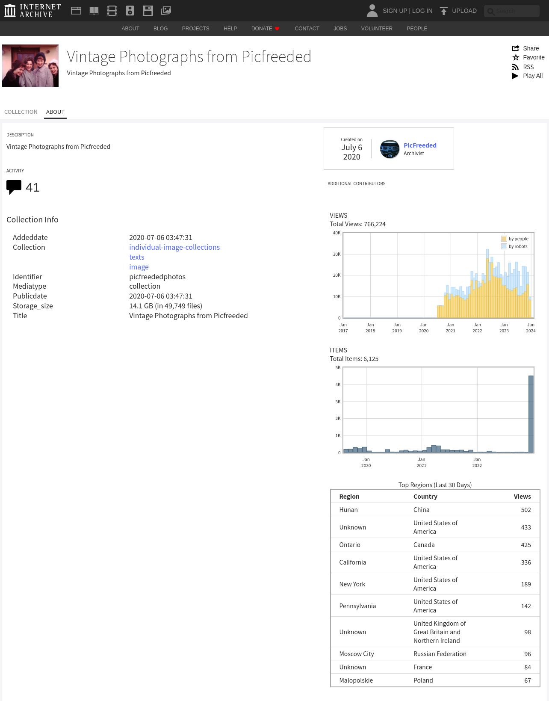Open the Software floppy disk icon
This screenshot has width=549, height=701.
(x=148, y=11)
